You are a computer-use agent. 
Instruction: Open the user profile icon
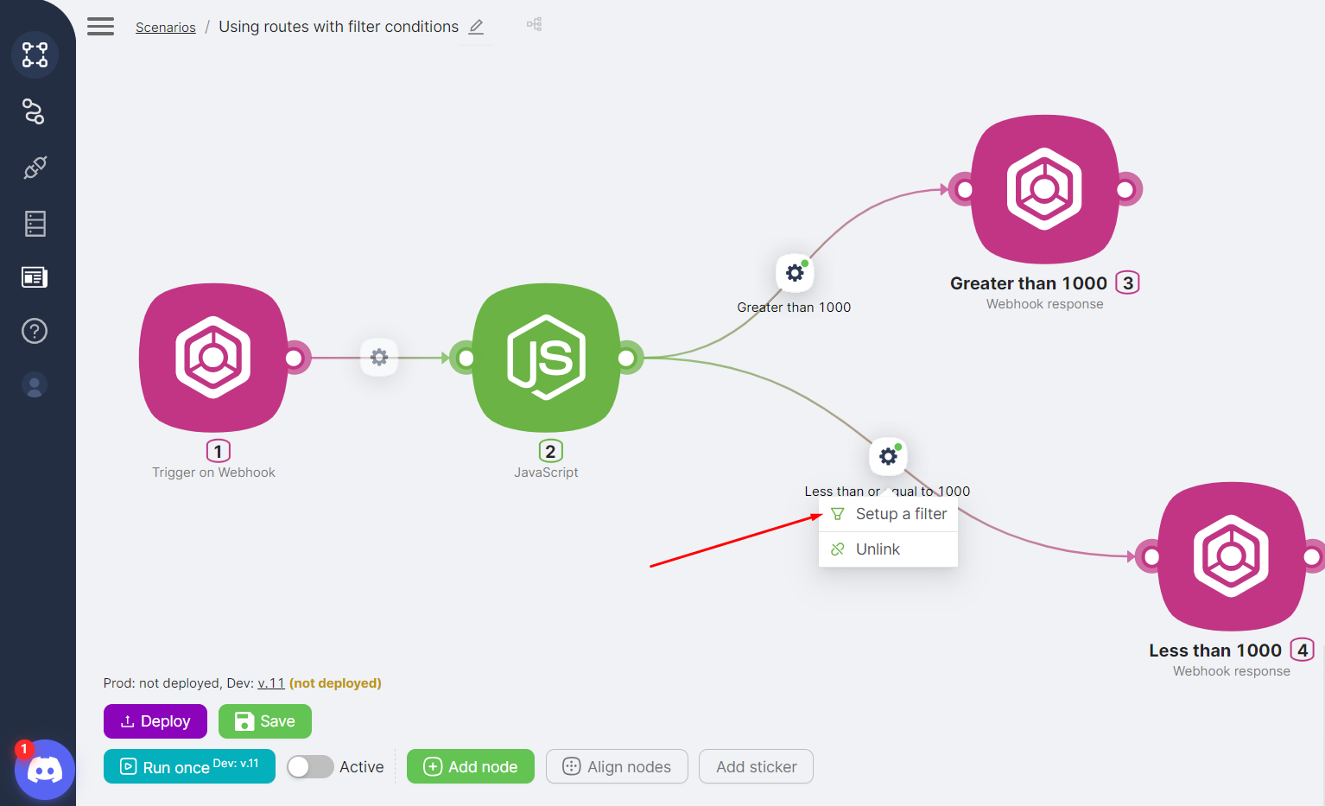point(35,385)
